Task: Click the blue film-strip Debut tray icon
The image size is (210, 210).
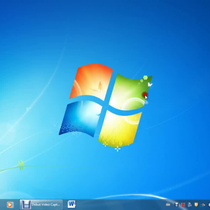Action: click(x=176, y=205)
